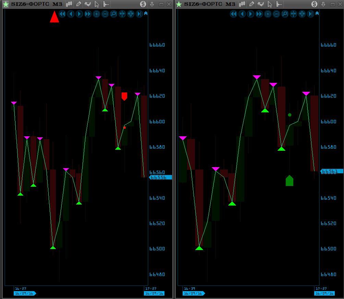Select the pencil drawing tool in left chart
344x299 pixels.
point(79,4)
